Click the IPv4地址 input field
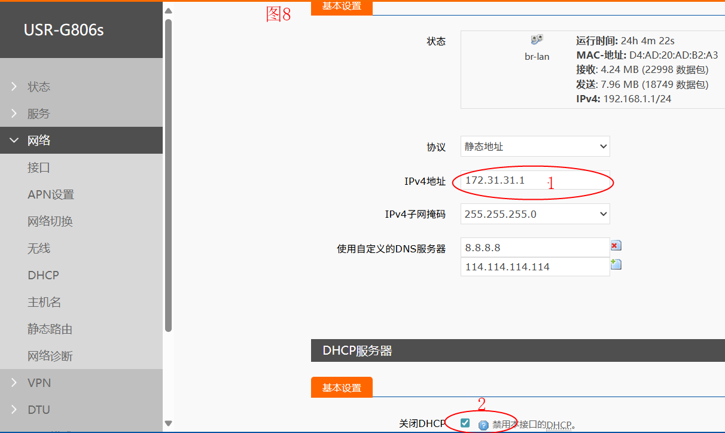Viewport: 725px width, 433px height. point(535,180)
